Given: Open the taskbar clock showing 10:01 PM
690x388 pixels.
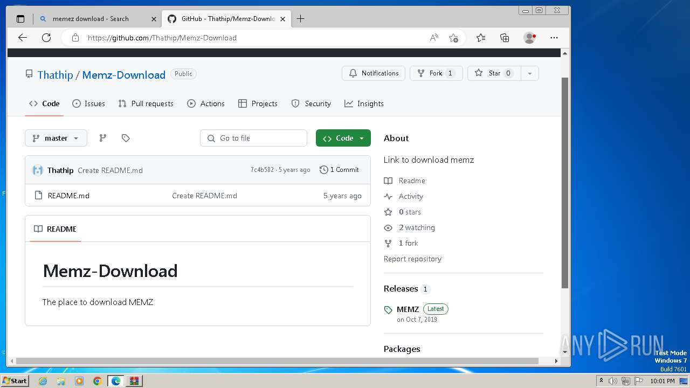Looking at the screenshot, I should (x=663, y=381).
